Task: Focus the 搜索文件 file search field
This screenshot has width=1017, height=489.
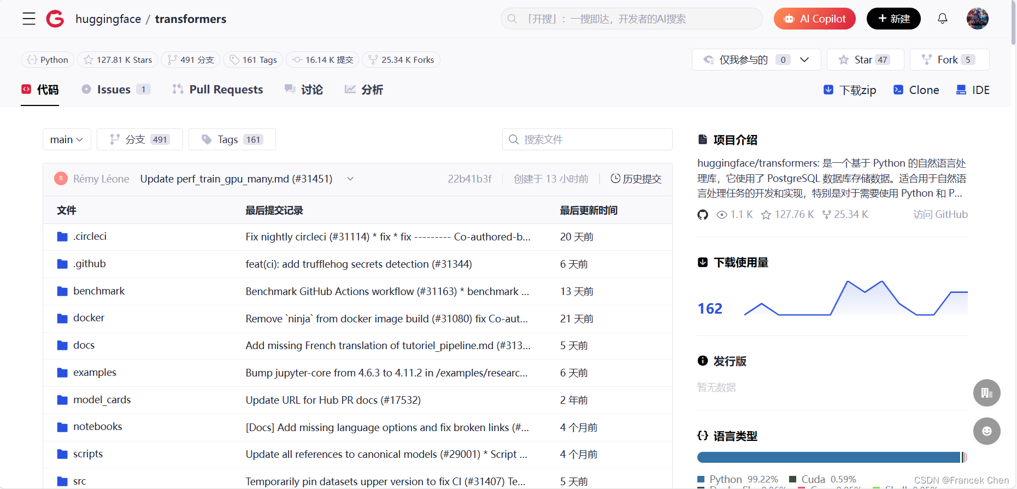Action: coord(587,139)
